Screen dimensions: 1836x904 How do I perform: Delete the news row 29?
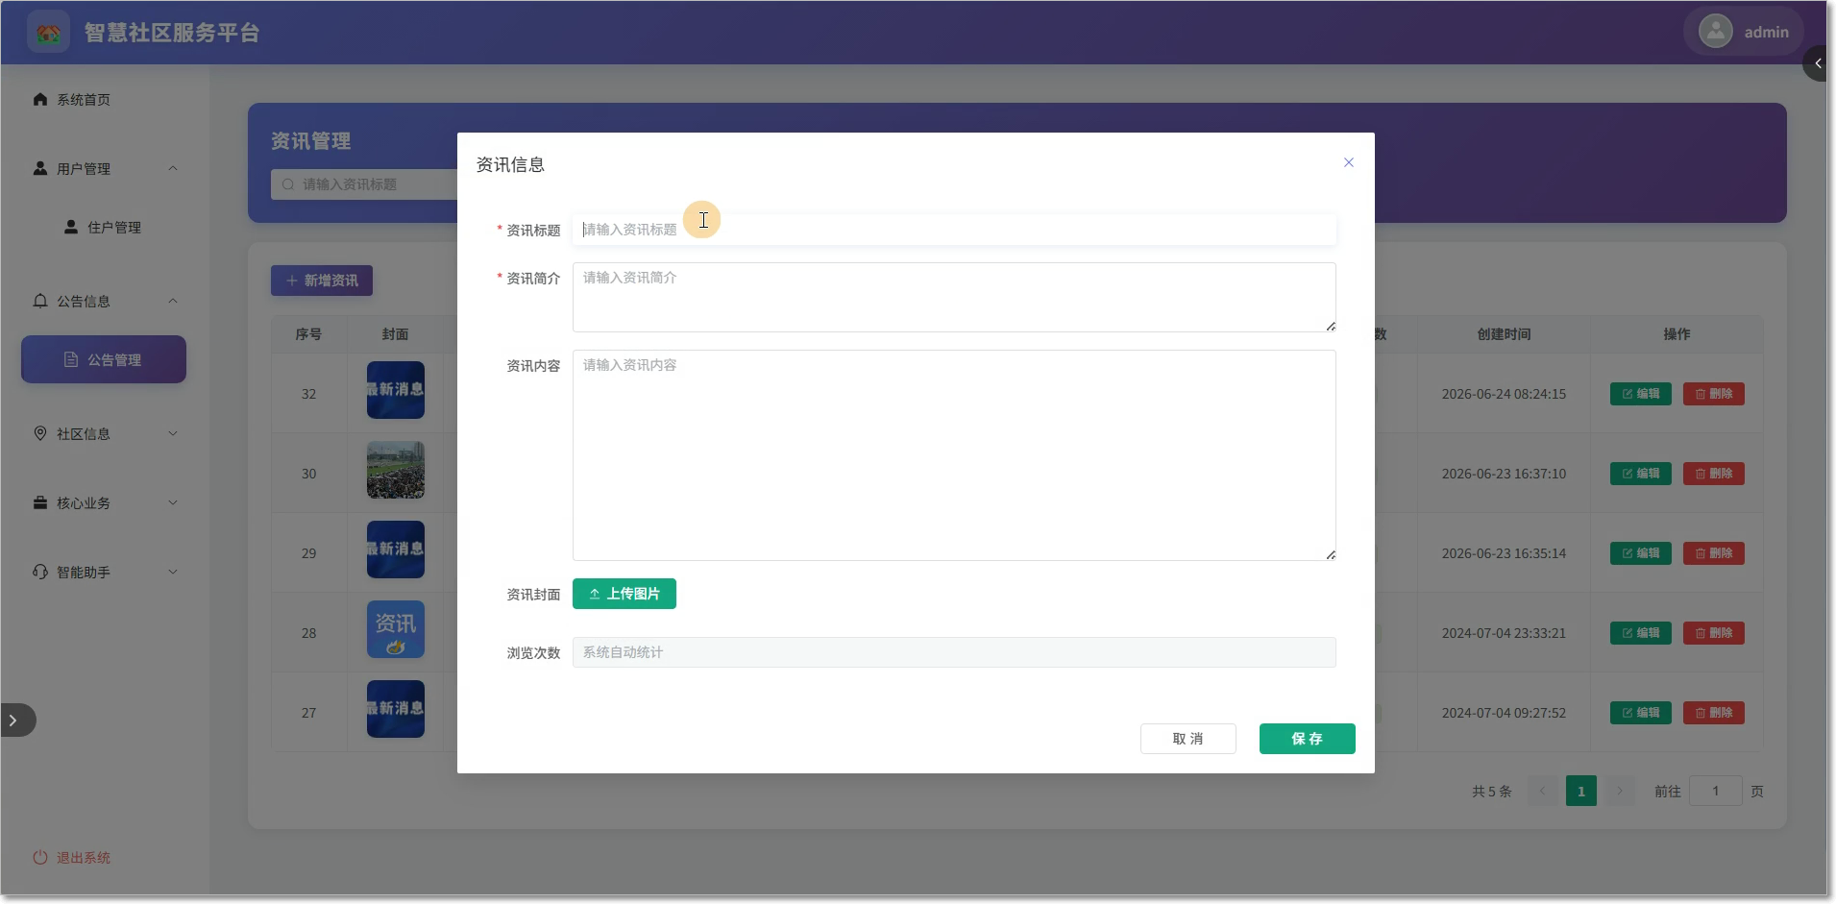[1714, 553]
